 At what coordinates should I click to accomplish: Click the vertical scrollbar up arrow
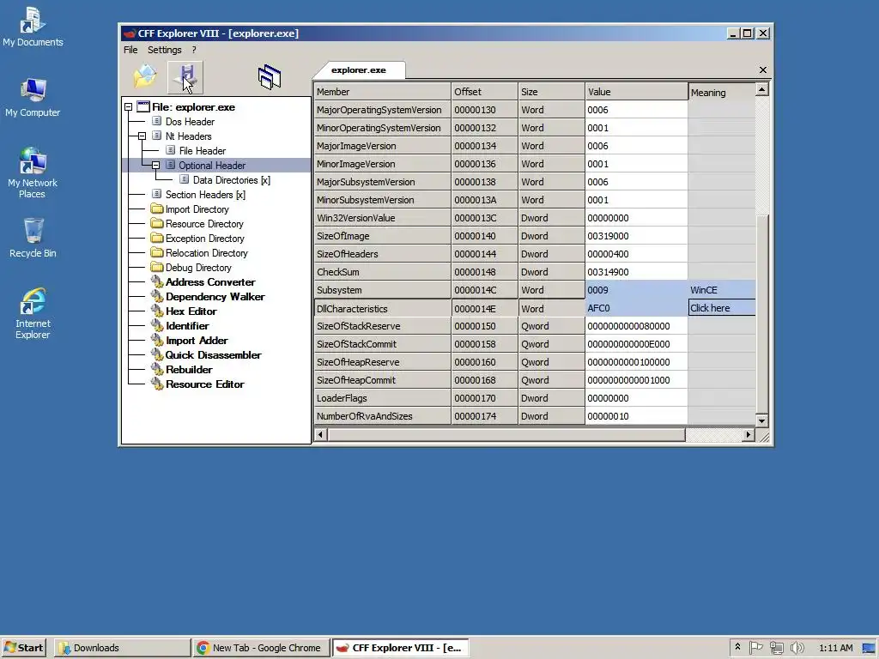coord(762,89)
